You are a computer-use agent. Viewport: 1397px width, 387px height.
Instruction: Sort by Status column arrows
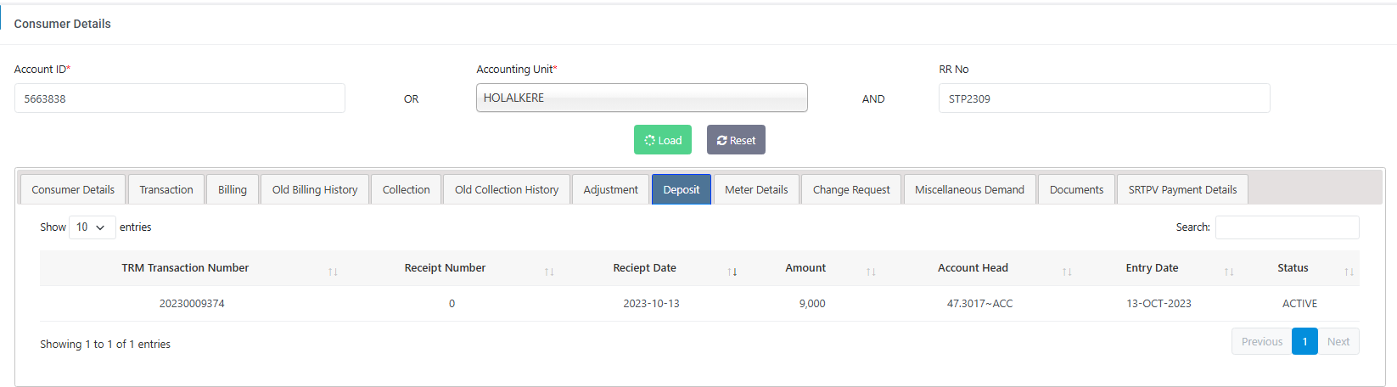click(x=1349, y=272)
